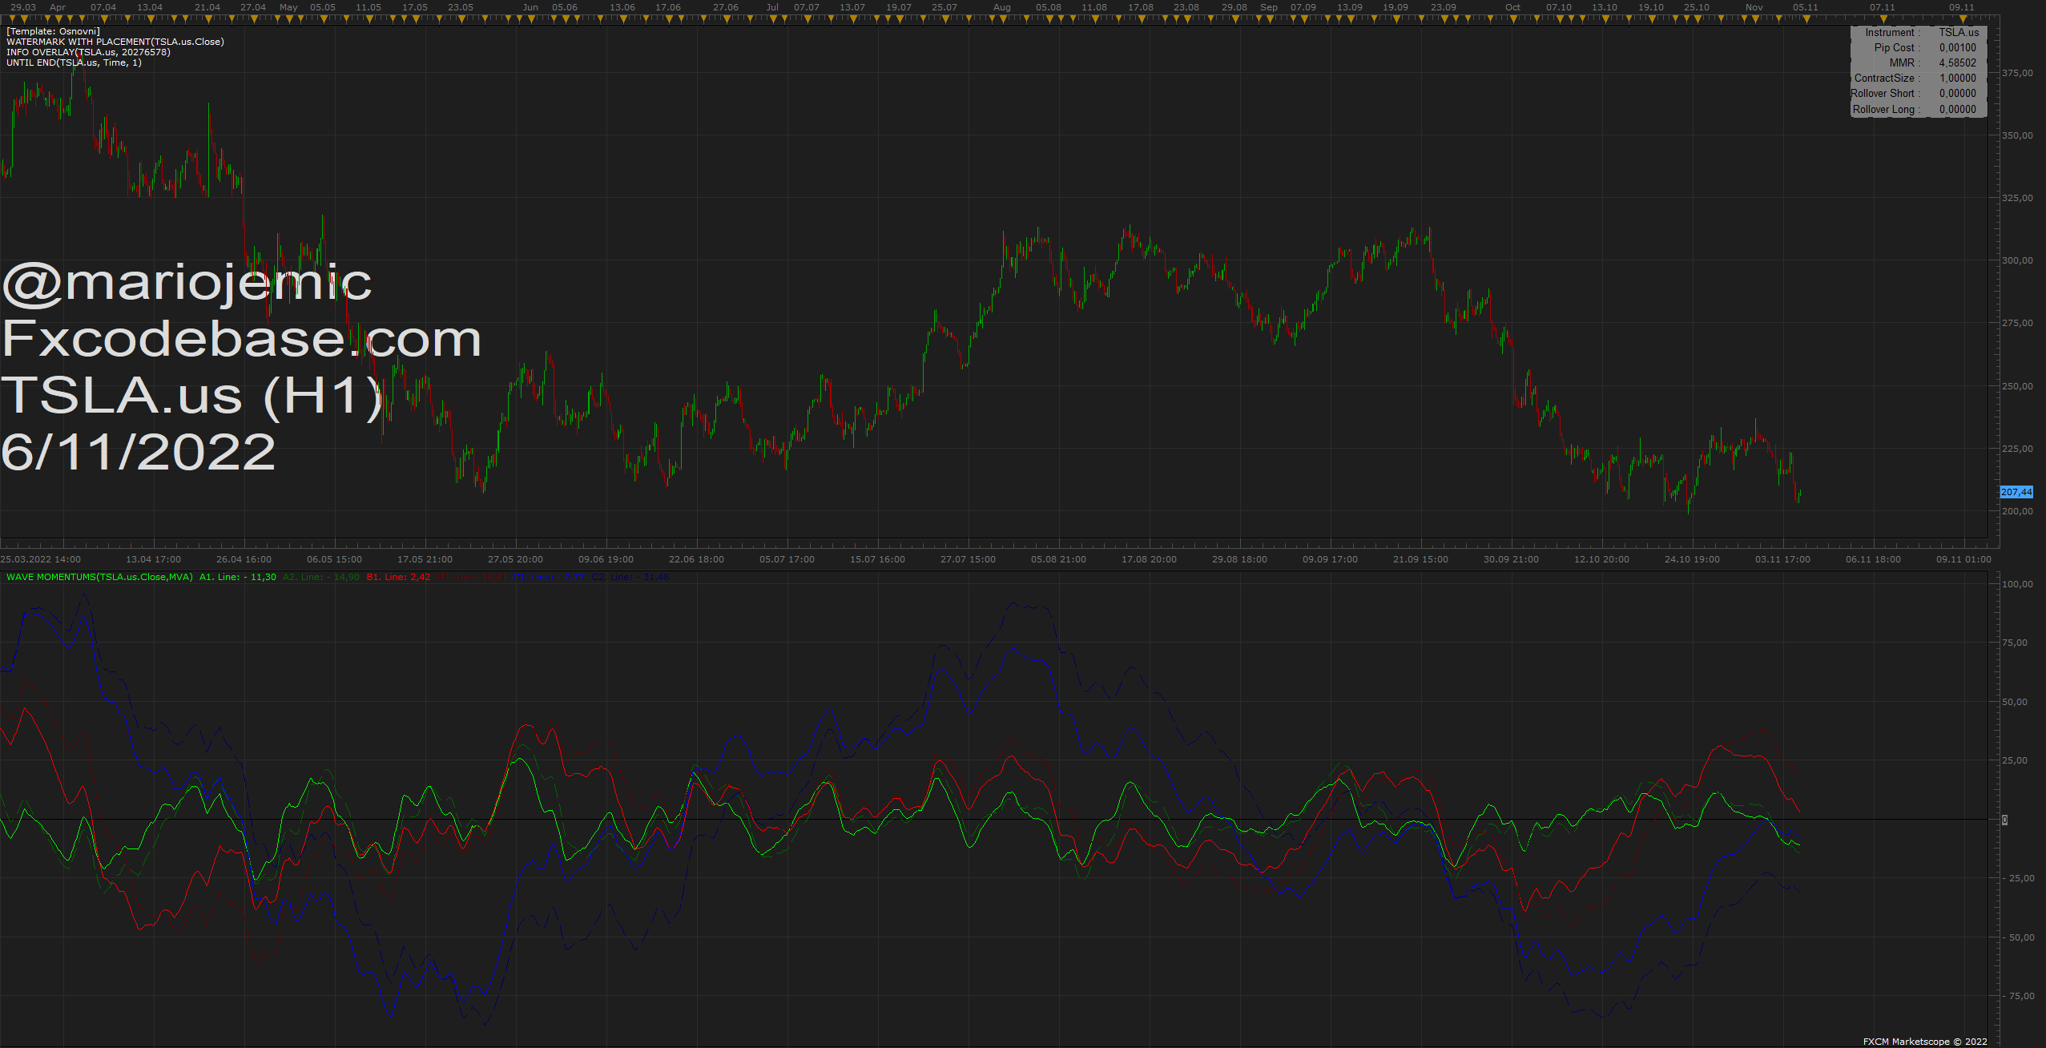Click the - 50,00 oscillator axis label
Viewport: 2046px width, 1048px height.
[2017, 937]
